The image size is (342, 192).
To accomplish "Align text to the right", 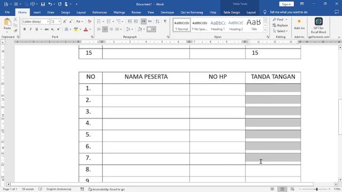I will pos(111,29).
